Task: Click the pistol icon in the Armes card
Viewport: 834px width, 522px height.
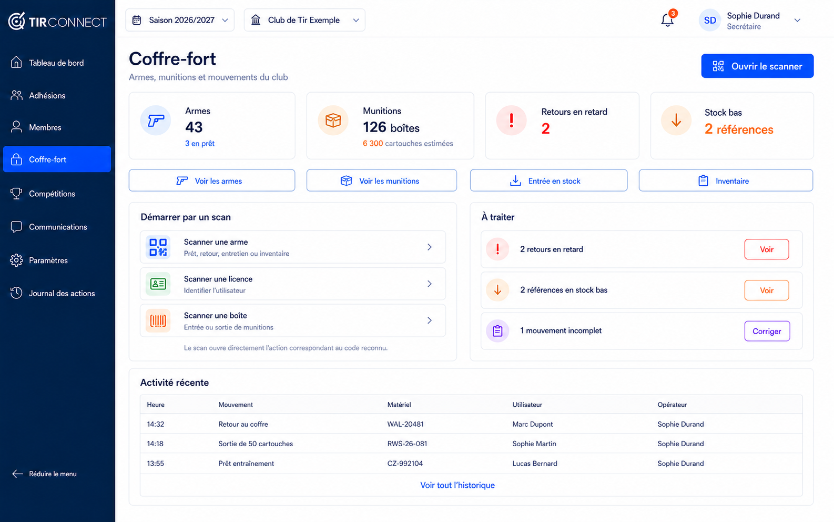Action: coord(156,121)
